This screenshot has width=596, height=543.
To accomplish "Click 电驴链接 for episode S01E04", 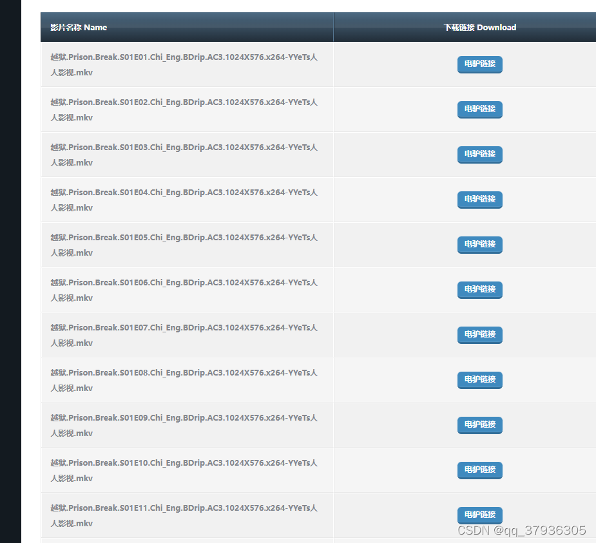I will point(479,200).
